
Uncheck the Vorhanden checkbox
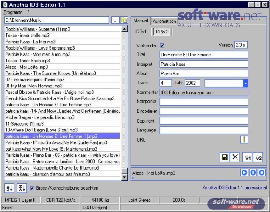point(162,45)
